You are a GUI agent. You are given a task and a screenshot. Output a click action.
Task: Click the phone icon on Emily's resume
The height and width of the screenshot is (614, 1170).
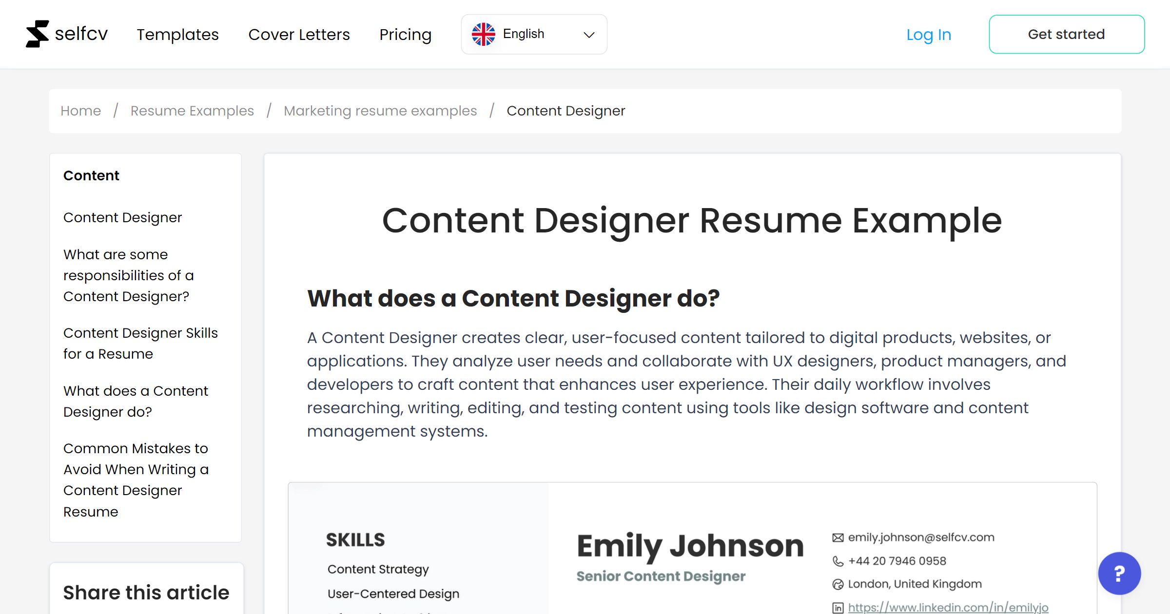pyautogui.click(x=838, y=561)
